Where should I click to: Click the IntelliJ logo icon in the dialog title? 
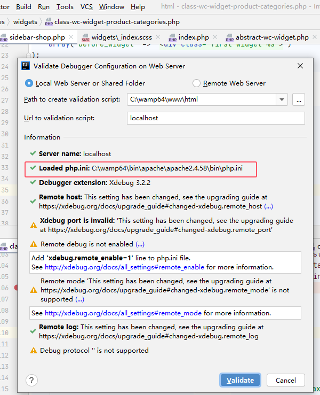click(26, 66)
